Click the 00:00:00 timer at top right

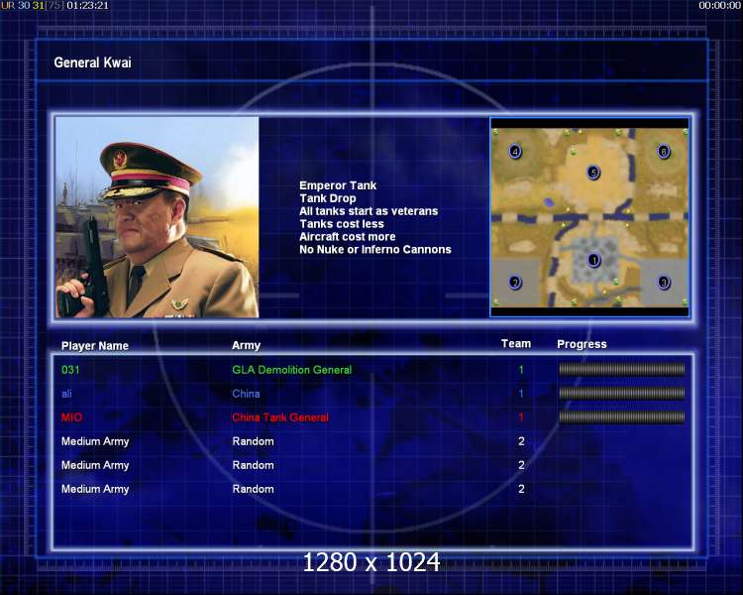click(x=719, y=6)
